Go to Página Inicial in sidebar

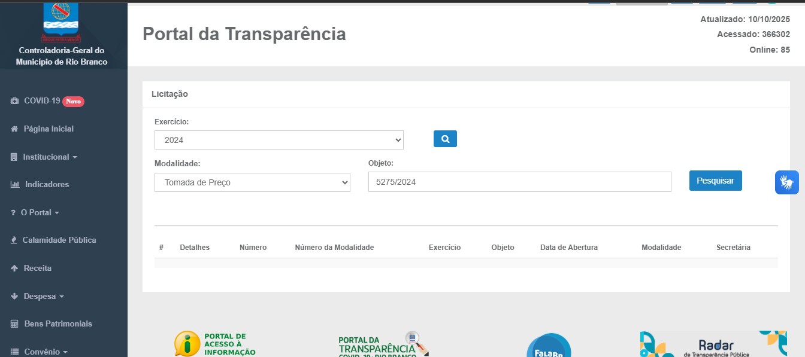point(48,129)
